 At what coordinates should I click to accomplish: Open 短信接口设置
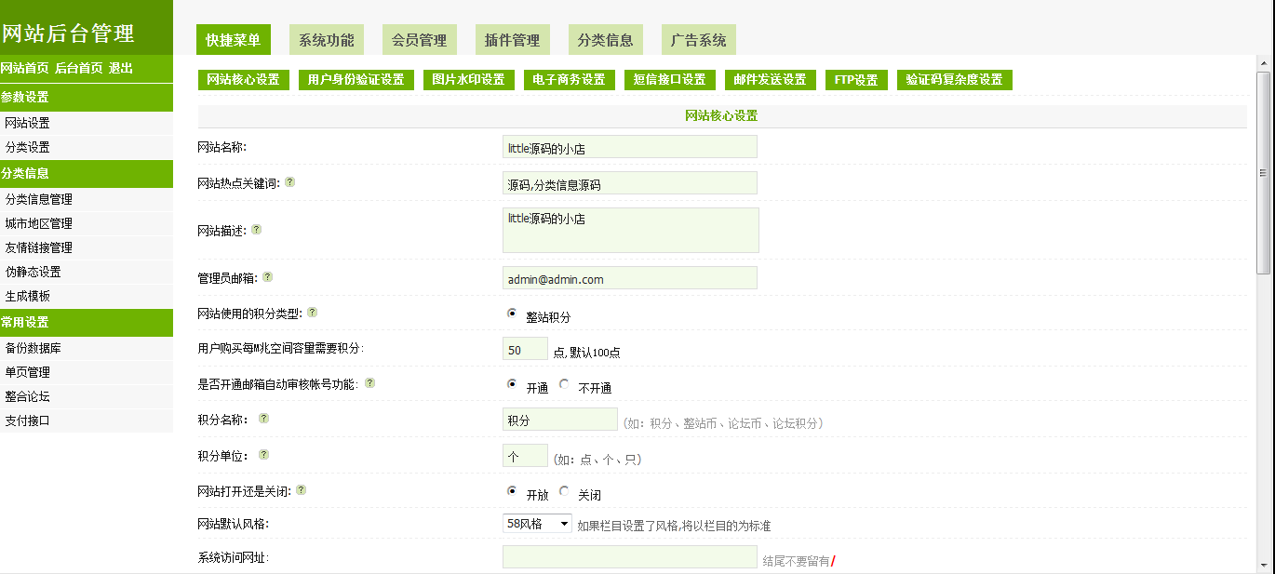(x=670, y=80)
